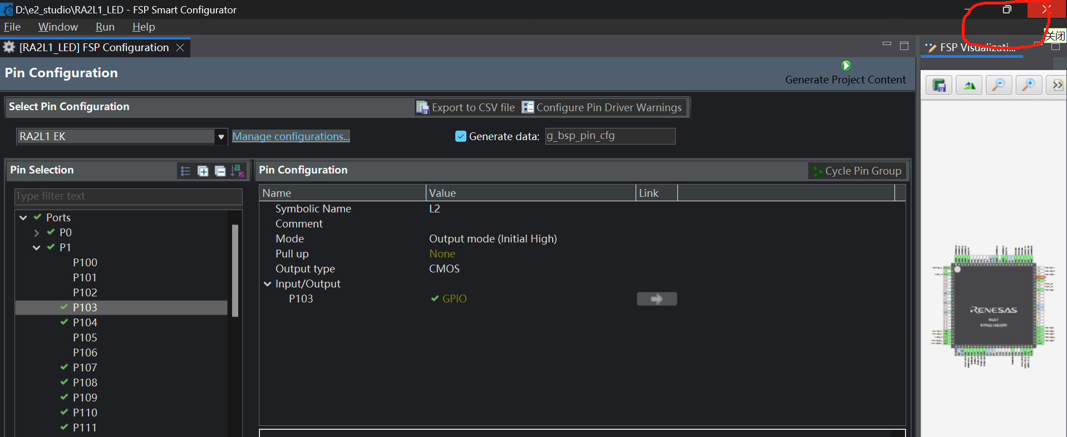Click the rotate/flip package view icon

click(x=970, y=86)
